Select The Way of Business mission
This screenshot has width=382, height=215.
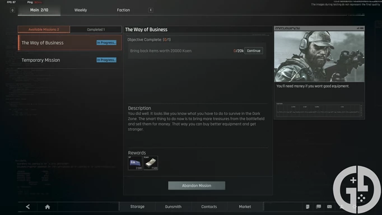point(70,43)
